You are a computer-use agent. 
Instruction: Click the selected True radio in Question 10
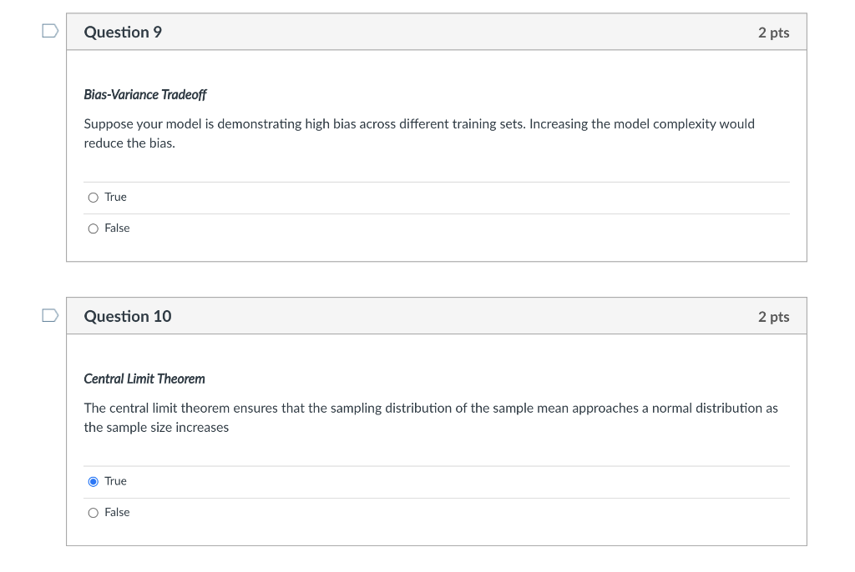click(x=94, y=482)
